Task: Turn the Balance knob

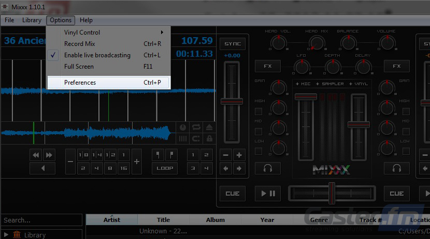Action: click(x=348, y=43)
